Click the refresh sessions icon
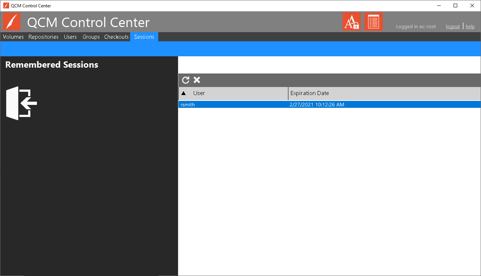Viewport: 481px width, 276px height. [186, 80]
